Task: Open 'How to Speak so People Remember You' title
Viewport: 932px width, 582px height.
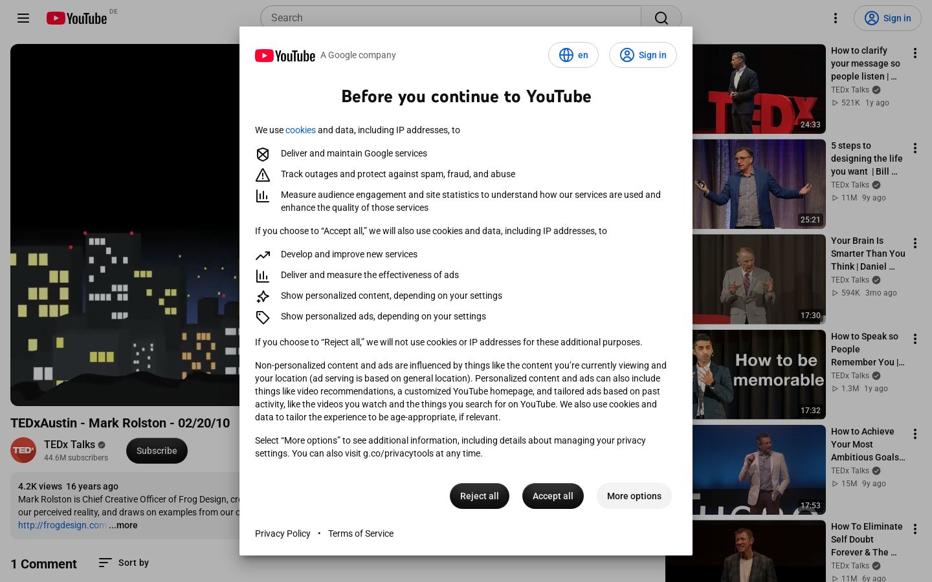Action: tap(868, 349)
